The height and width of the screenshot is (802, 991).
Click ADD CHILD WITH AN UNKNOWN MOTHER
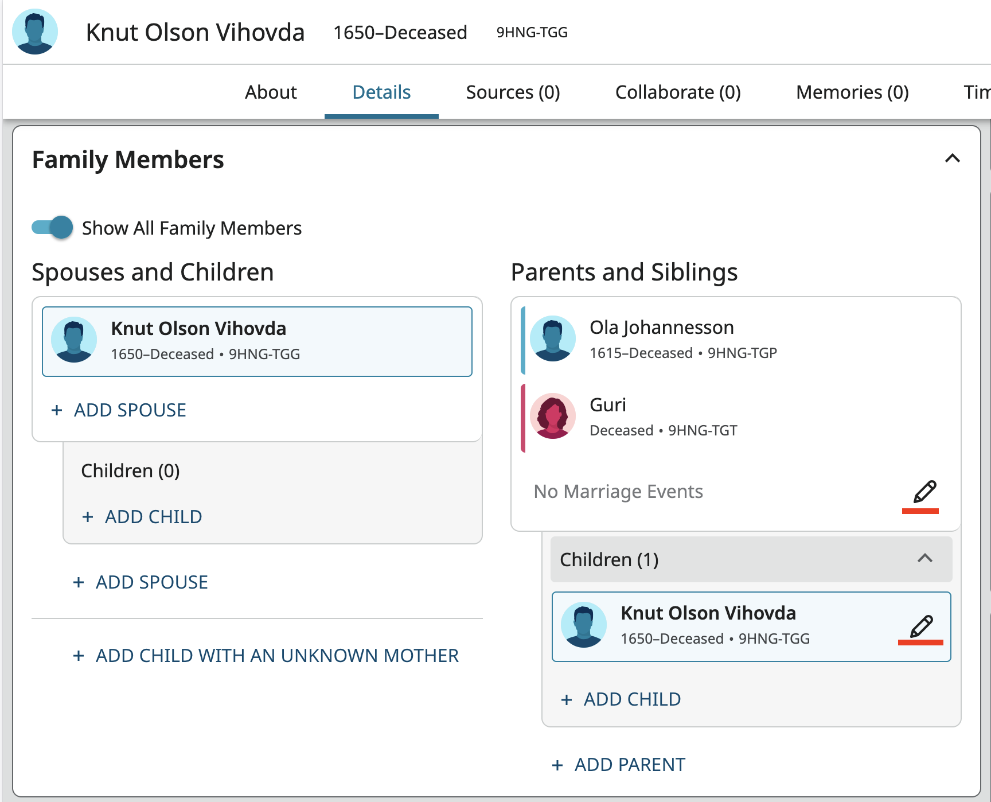[276, 656]
